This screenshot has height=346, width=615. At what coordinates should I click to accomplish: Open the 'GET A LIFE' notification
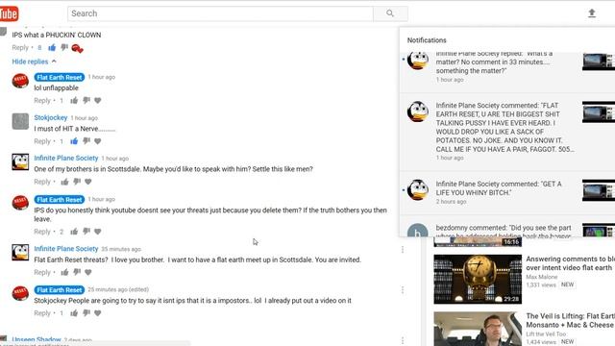pos(507,192)
